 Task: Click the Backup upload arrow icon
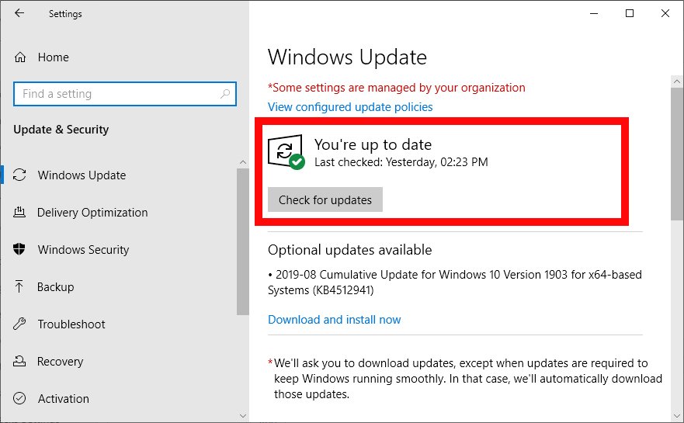click(21, 287)
